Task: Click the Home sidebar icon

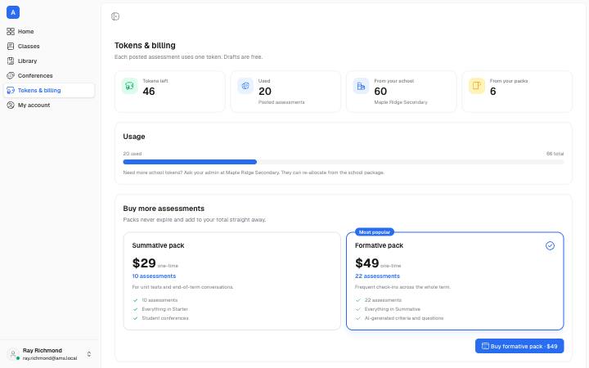Action: [11, 32]
